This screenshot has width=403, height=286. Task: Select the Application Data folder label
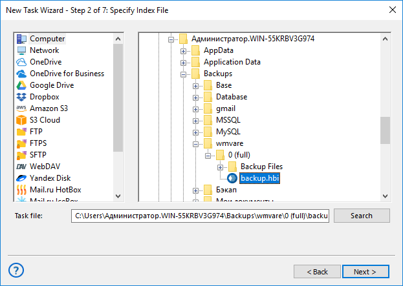(232, 62)
